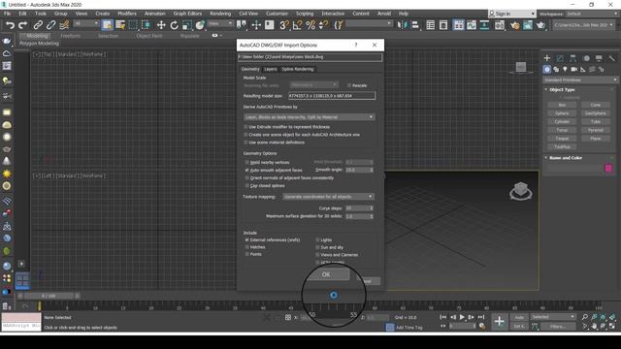This screenshot has height=349, width=621.
Task: Collapse the Object Type rollout
Action: (562, 90)
